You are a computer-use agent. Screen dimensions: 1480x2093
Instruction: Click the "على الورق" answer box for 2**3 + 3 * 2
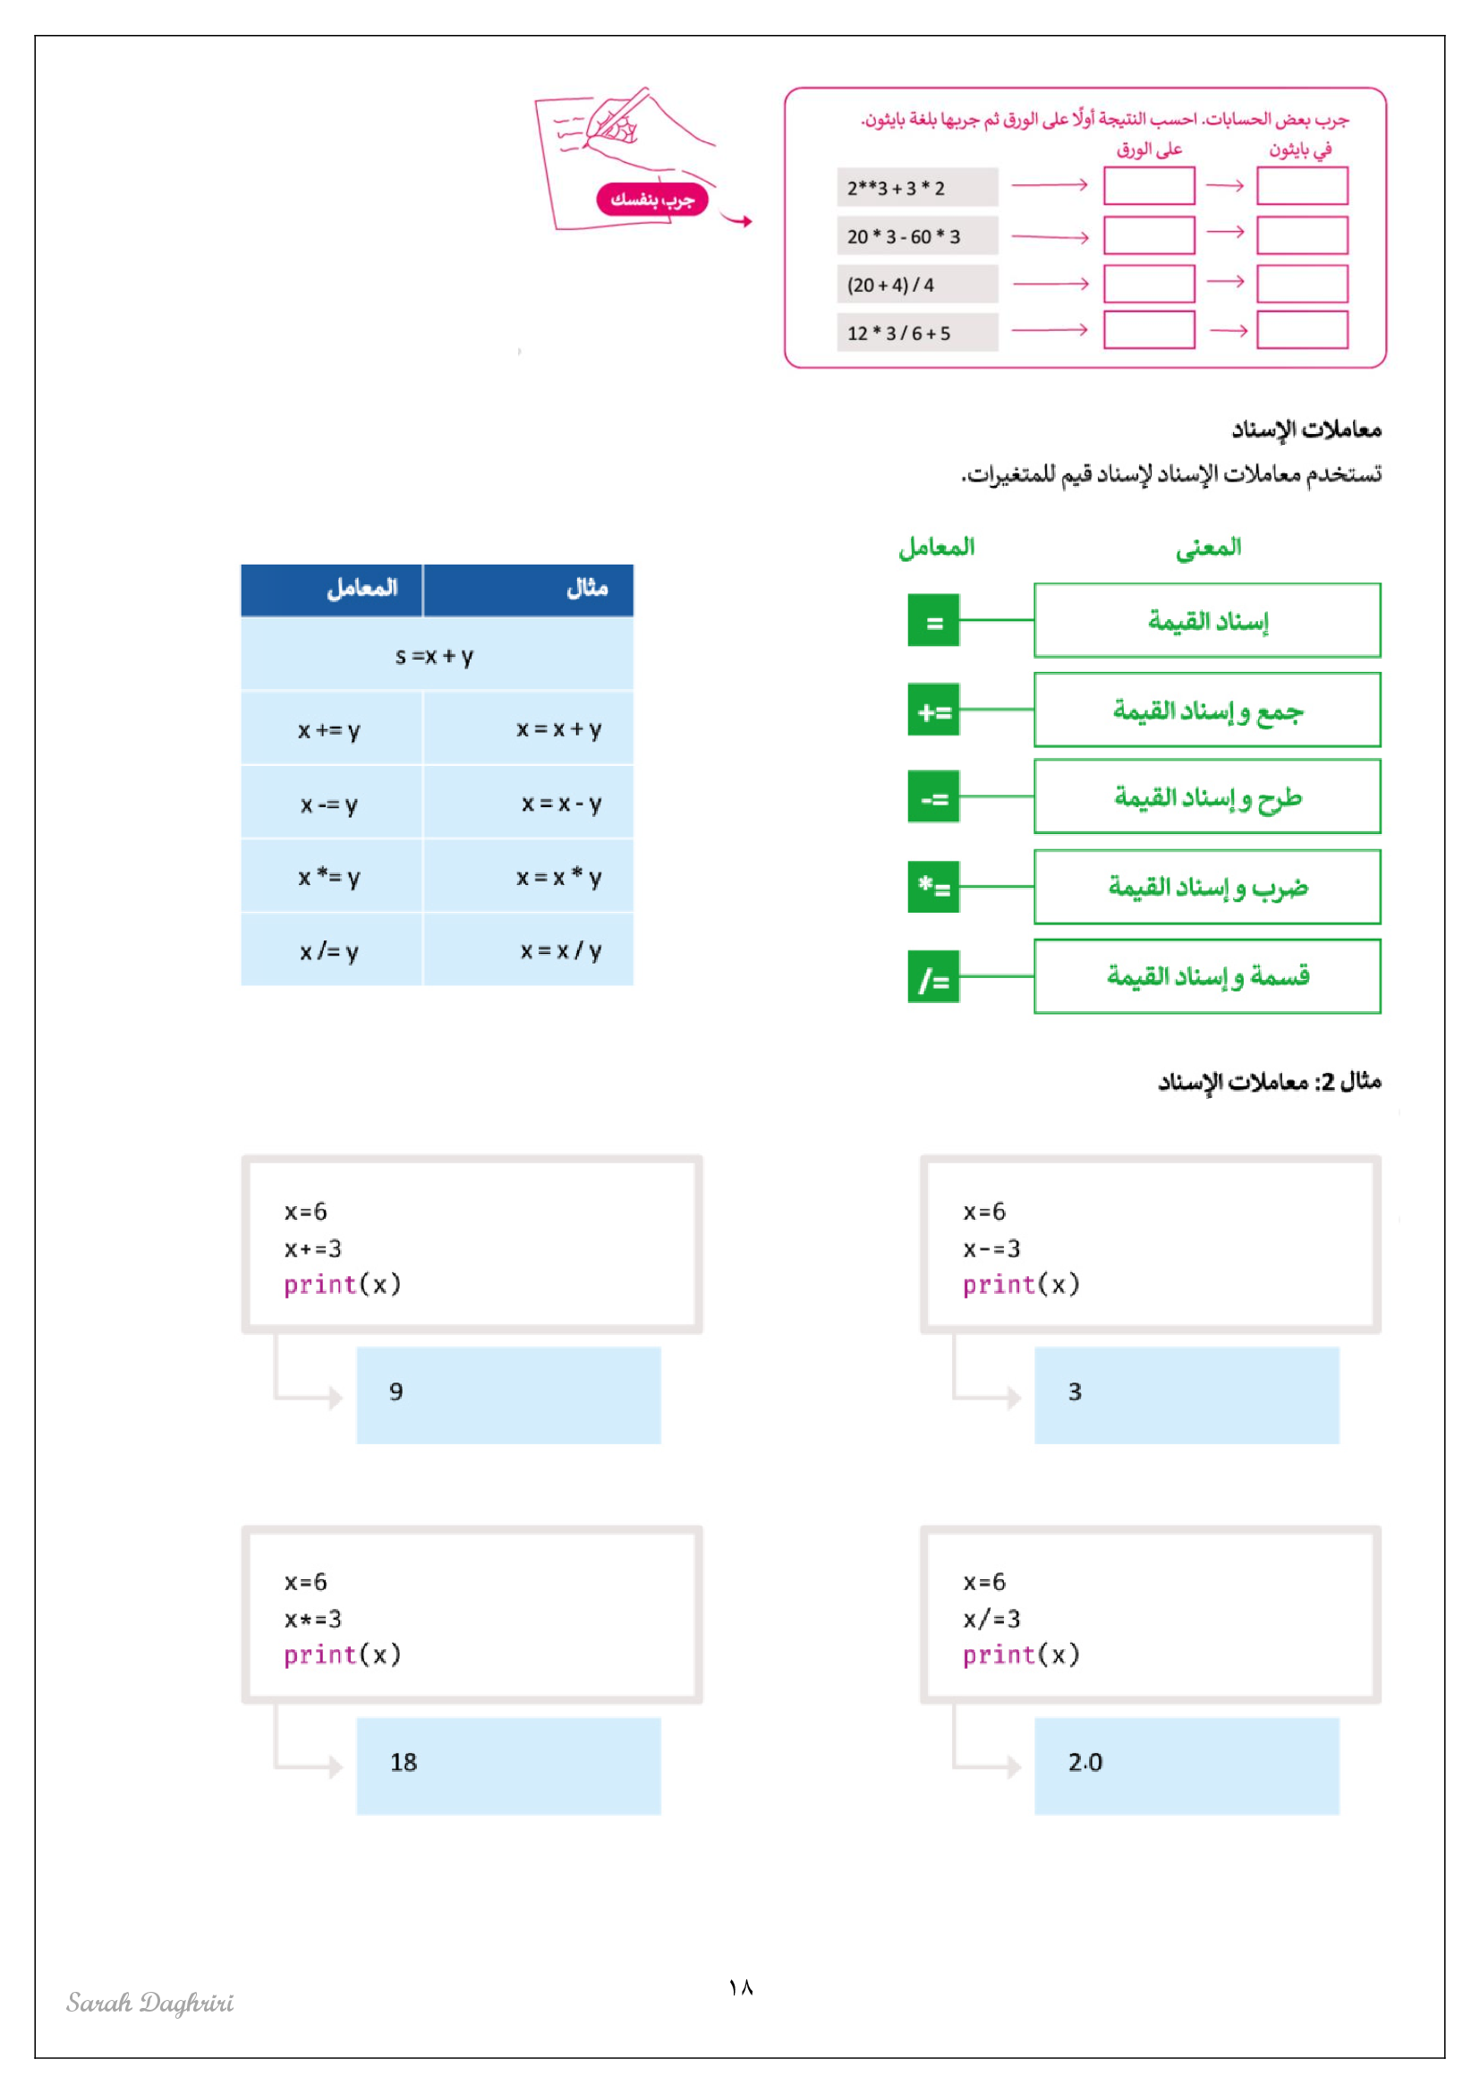(1148, 186)
